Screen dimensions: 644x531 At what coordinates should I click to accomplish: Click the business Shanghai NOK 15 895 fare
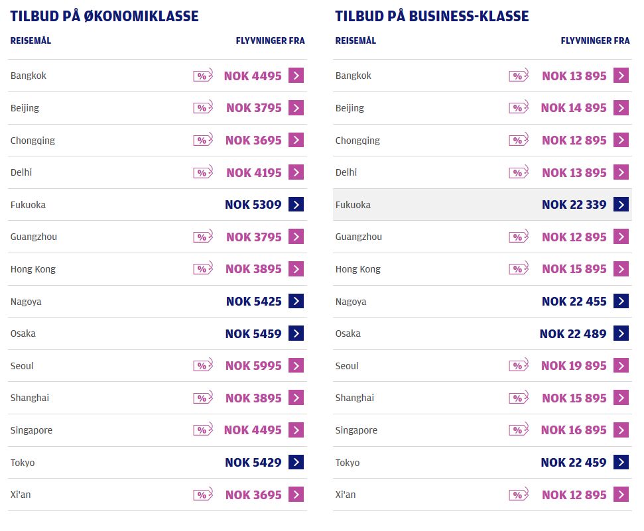pos(574,398)
